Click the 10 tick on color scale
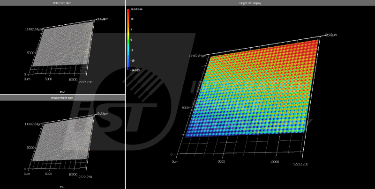 click(x=131, y=19)
